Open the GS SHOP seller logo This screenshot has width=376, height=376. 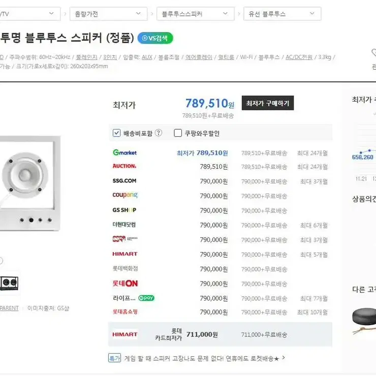[x=124, y=210]
